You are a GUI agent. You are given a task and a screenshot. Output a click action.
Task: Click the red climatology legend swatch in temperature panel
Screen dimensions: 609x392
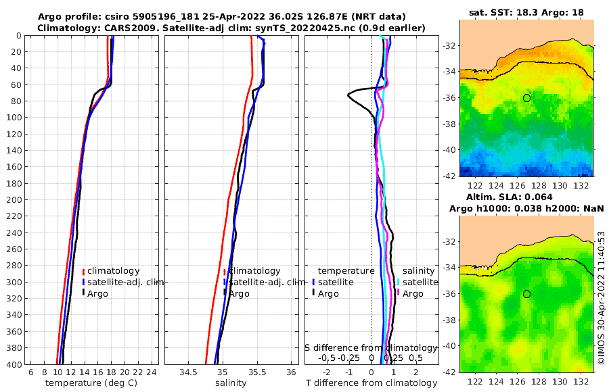coord(83,271)
